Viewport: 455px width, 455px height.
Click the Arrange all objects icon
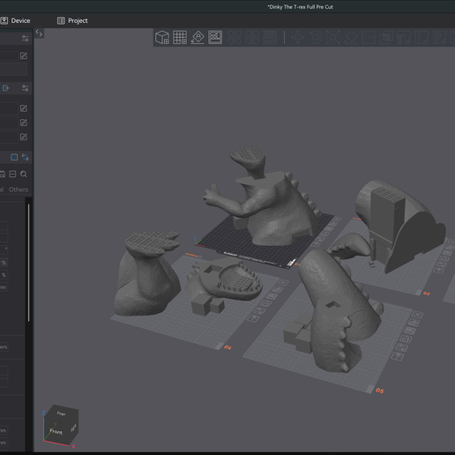(215, 37)
